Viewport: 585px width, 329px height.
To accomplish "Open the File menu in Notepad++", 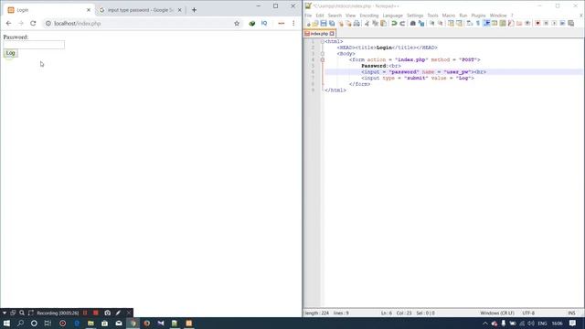I will (x=308, y=16).
